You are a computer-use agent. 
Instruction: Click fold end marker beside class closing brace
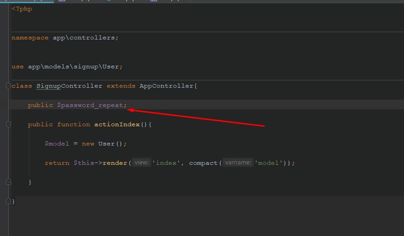click(8, 201)
